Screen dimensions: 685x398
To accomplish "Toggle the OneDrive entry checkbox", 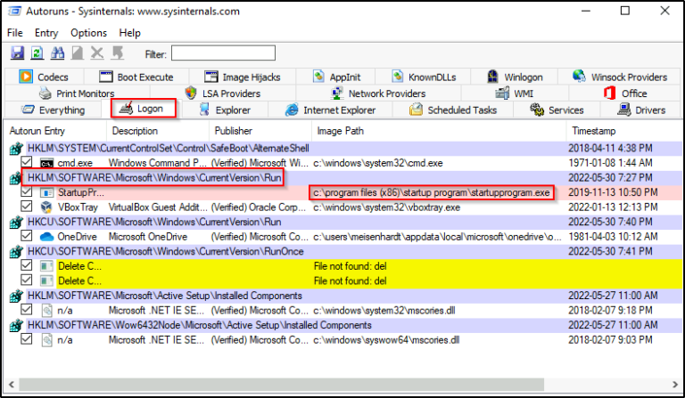I will pyautogui.click(x=26, y=236).
